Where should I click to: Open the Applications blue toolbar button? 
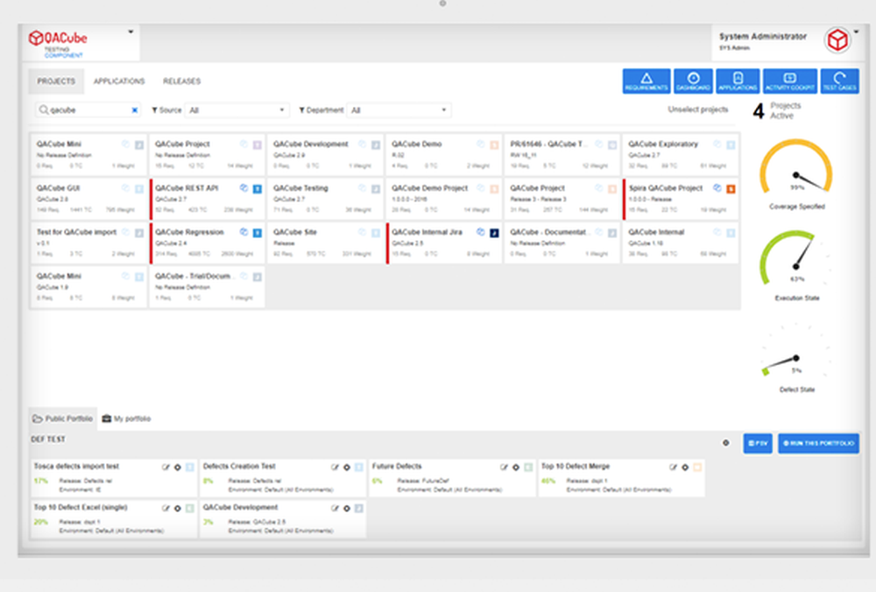click(x=738, y=81)
